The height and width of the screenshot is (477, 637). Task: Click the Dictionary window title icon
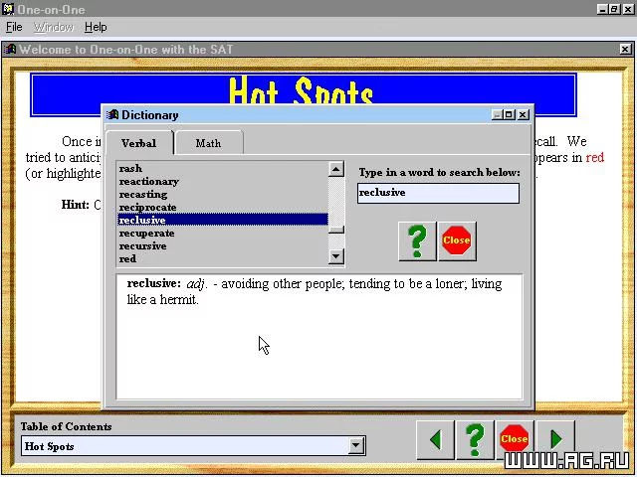[112, 115]
